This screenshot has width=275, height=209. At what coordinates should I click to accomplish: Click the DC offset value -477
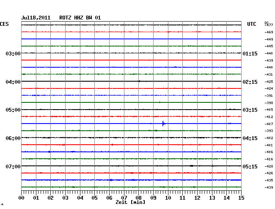click(x=269, y=25)
